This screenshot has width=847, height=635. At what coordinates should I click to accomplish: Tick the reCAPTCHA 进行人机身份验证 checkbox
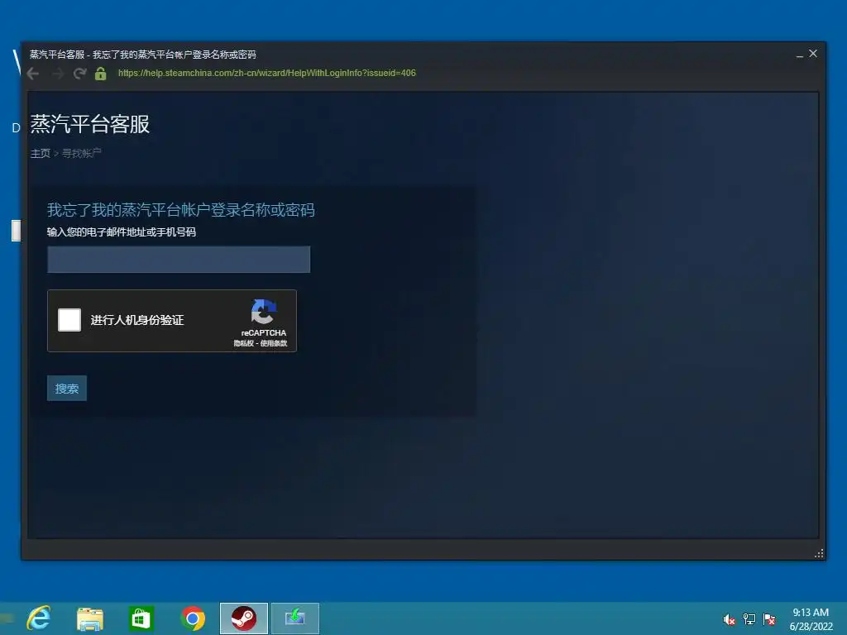point(69,320)
